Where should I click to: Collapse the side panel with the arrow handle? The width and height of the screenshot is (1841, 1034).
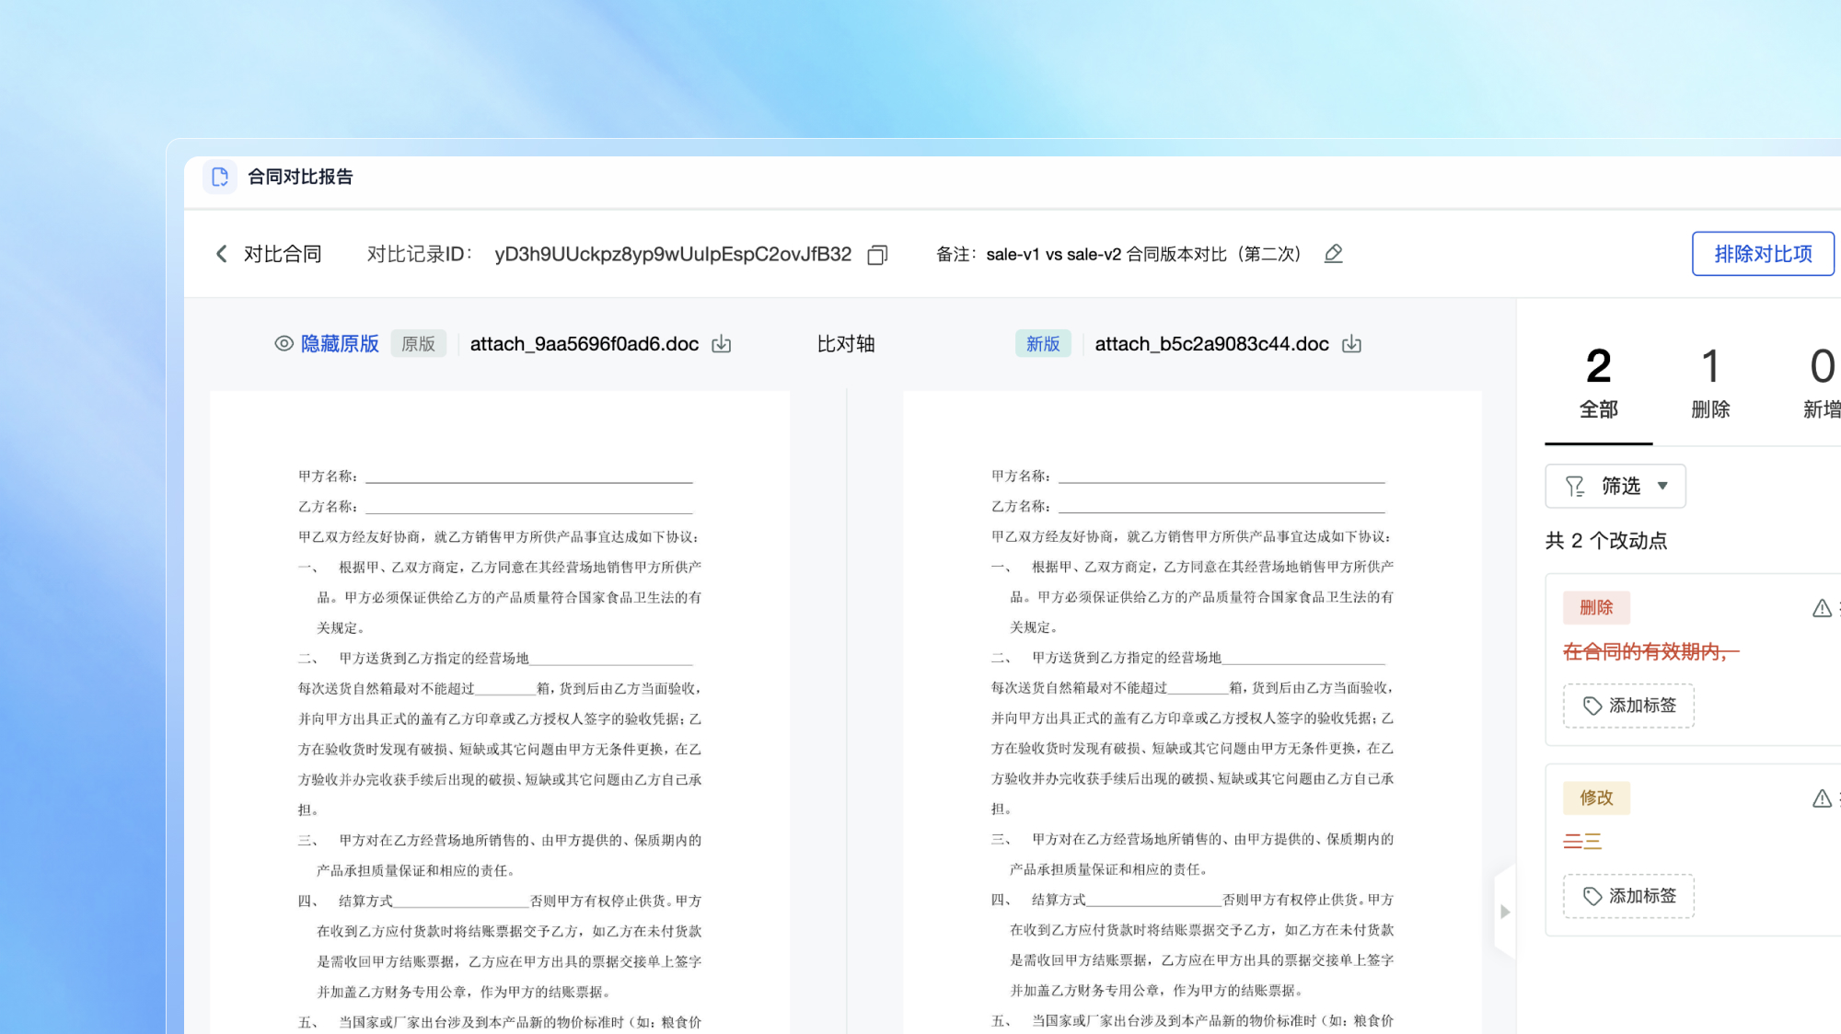point(1505,912)
